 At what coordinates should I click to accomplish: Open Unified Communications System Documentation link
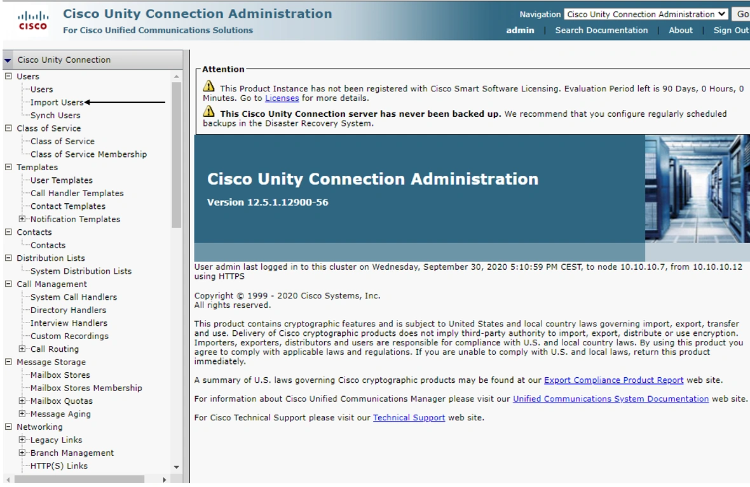tap(611, 399)
